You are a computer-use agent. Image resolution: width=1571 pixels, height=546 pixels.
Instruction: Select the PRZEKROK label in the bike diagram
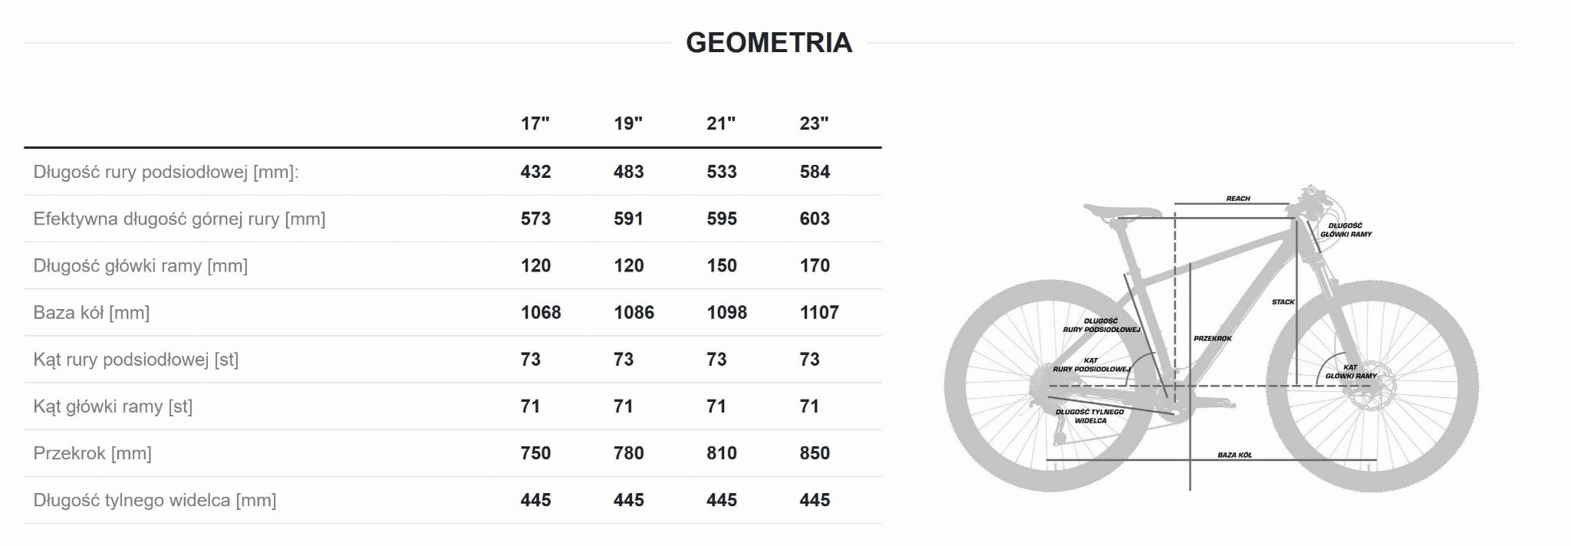(1212, 338)
